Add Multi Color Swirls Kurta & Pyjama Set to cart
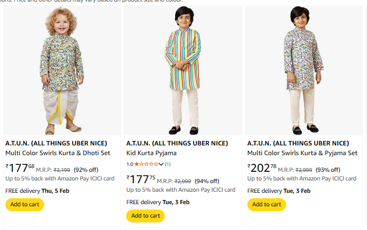 (x=267, y=205)
